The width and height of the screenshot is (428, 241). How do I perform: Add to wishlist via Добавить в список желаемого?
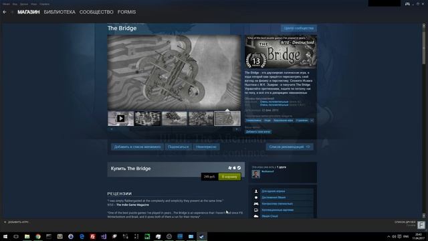(137, 147)
